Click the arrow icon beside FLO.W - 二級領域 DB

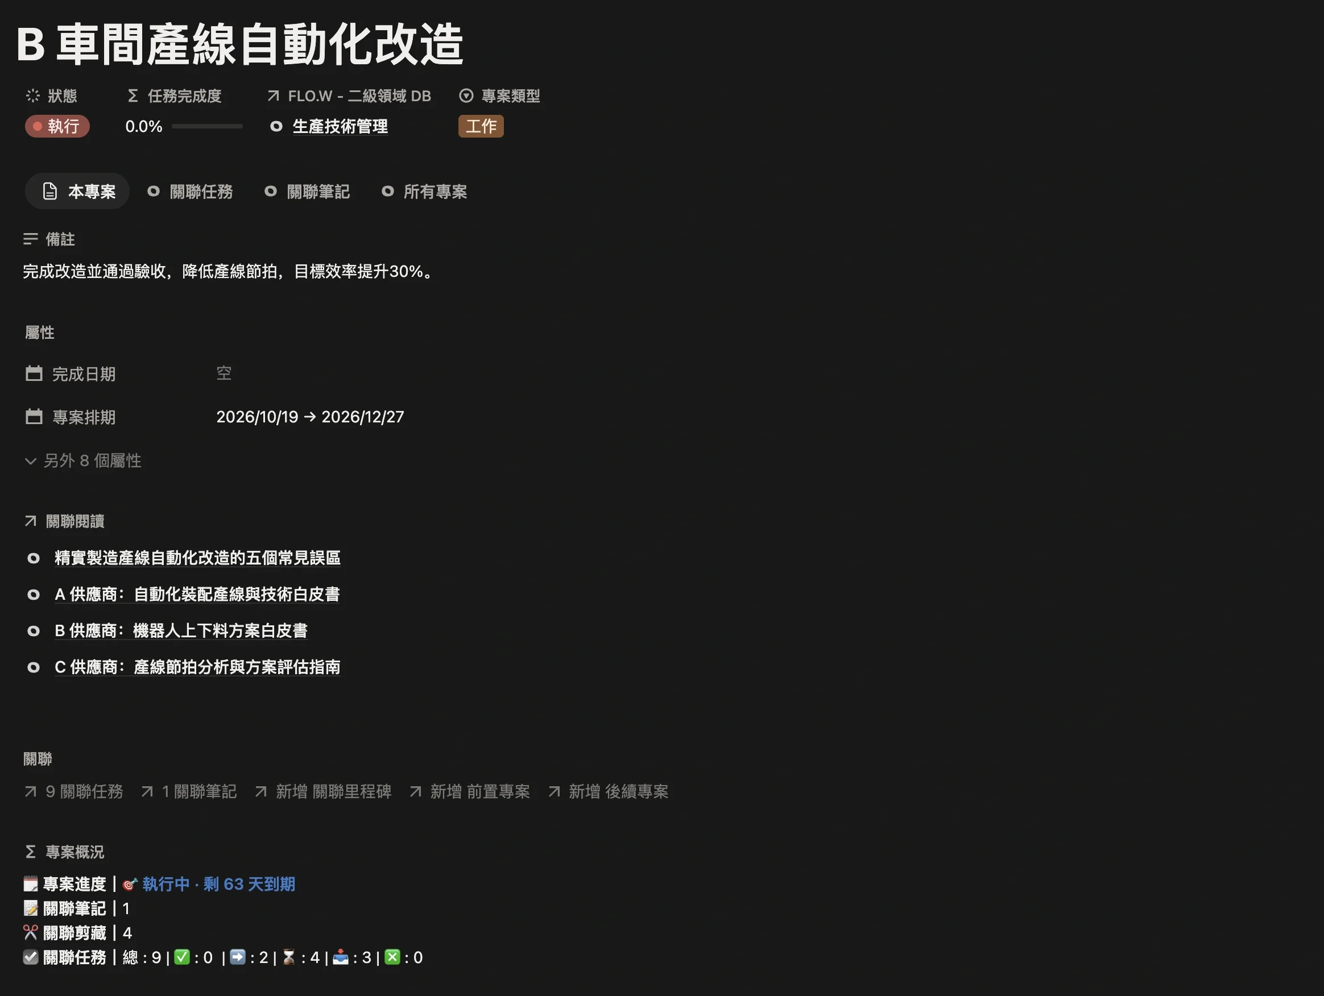274,96
